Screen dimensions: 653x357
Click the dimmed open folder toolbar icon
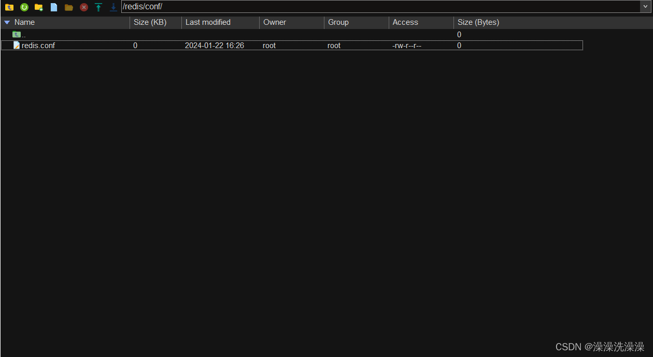click(x=69, y=7)
